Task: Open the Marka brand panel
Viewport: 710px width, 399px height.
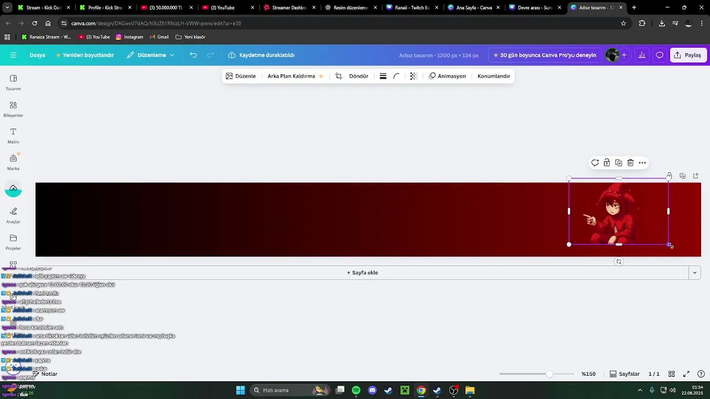Action: click(13, 162)
